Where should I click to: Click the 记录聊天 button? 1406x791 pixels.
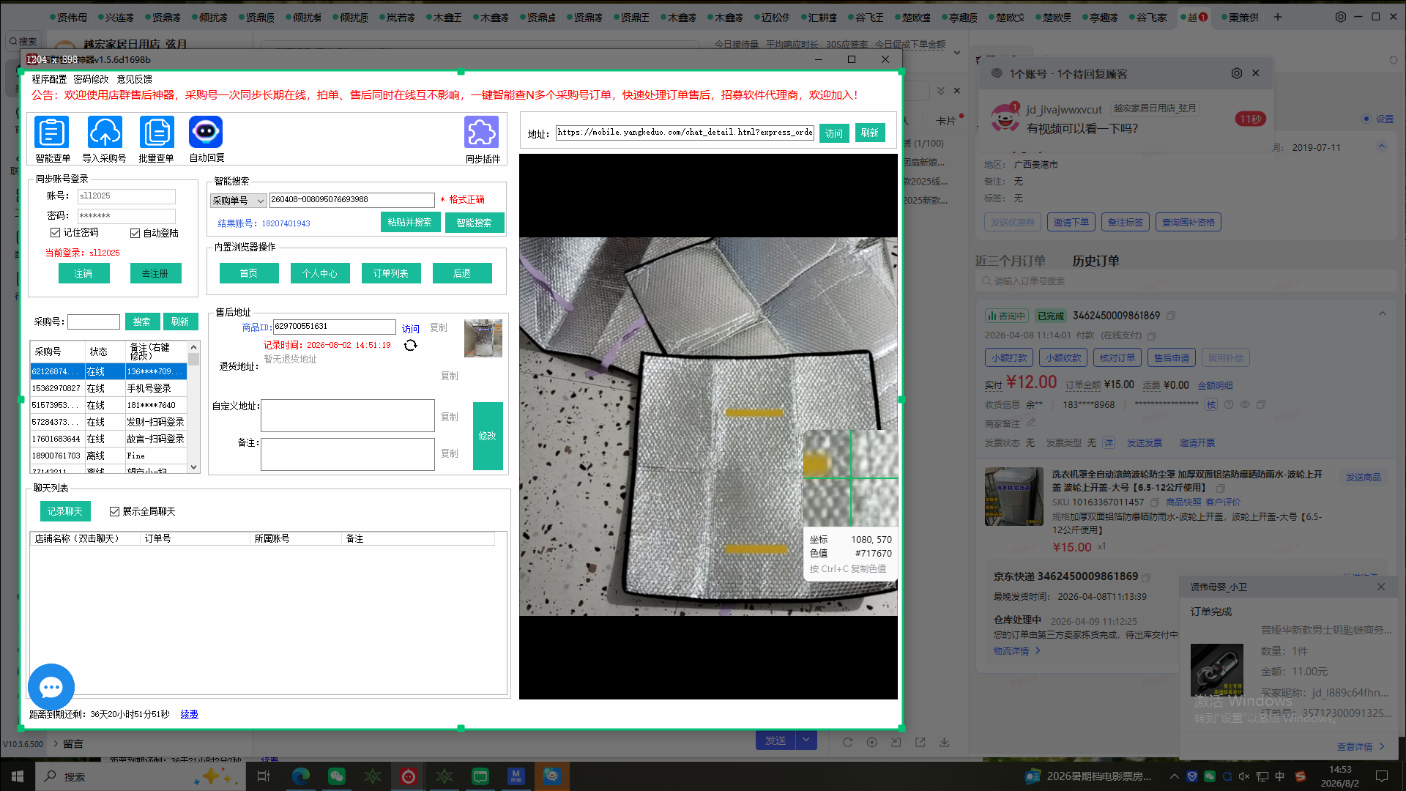click(65, 511)
